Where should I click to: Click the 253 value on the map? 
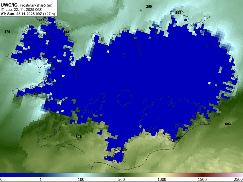[x=178, y=13]
